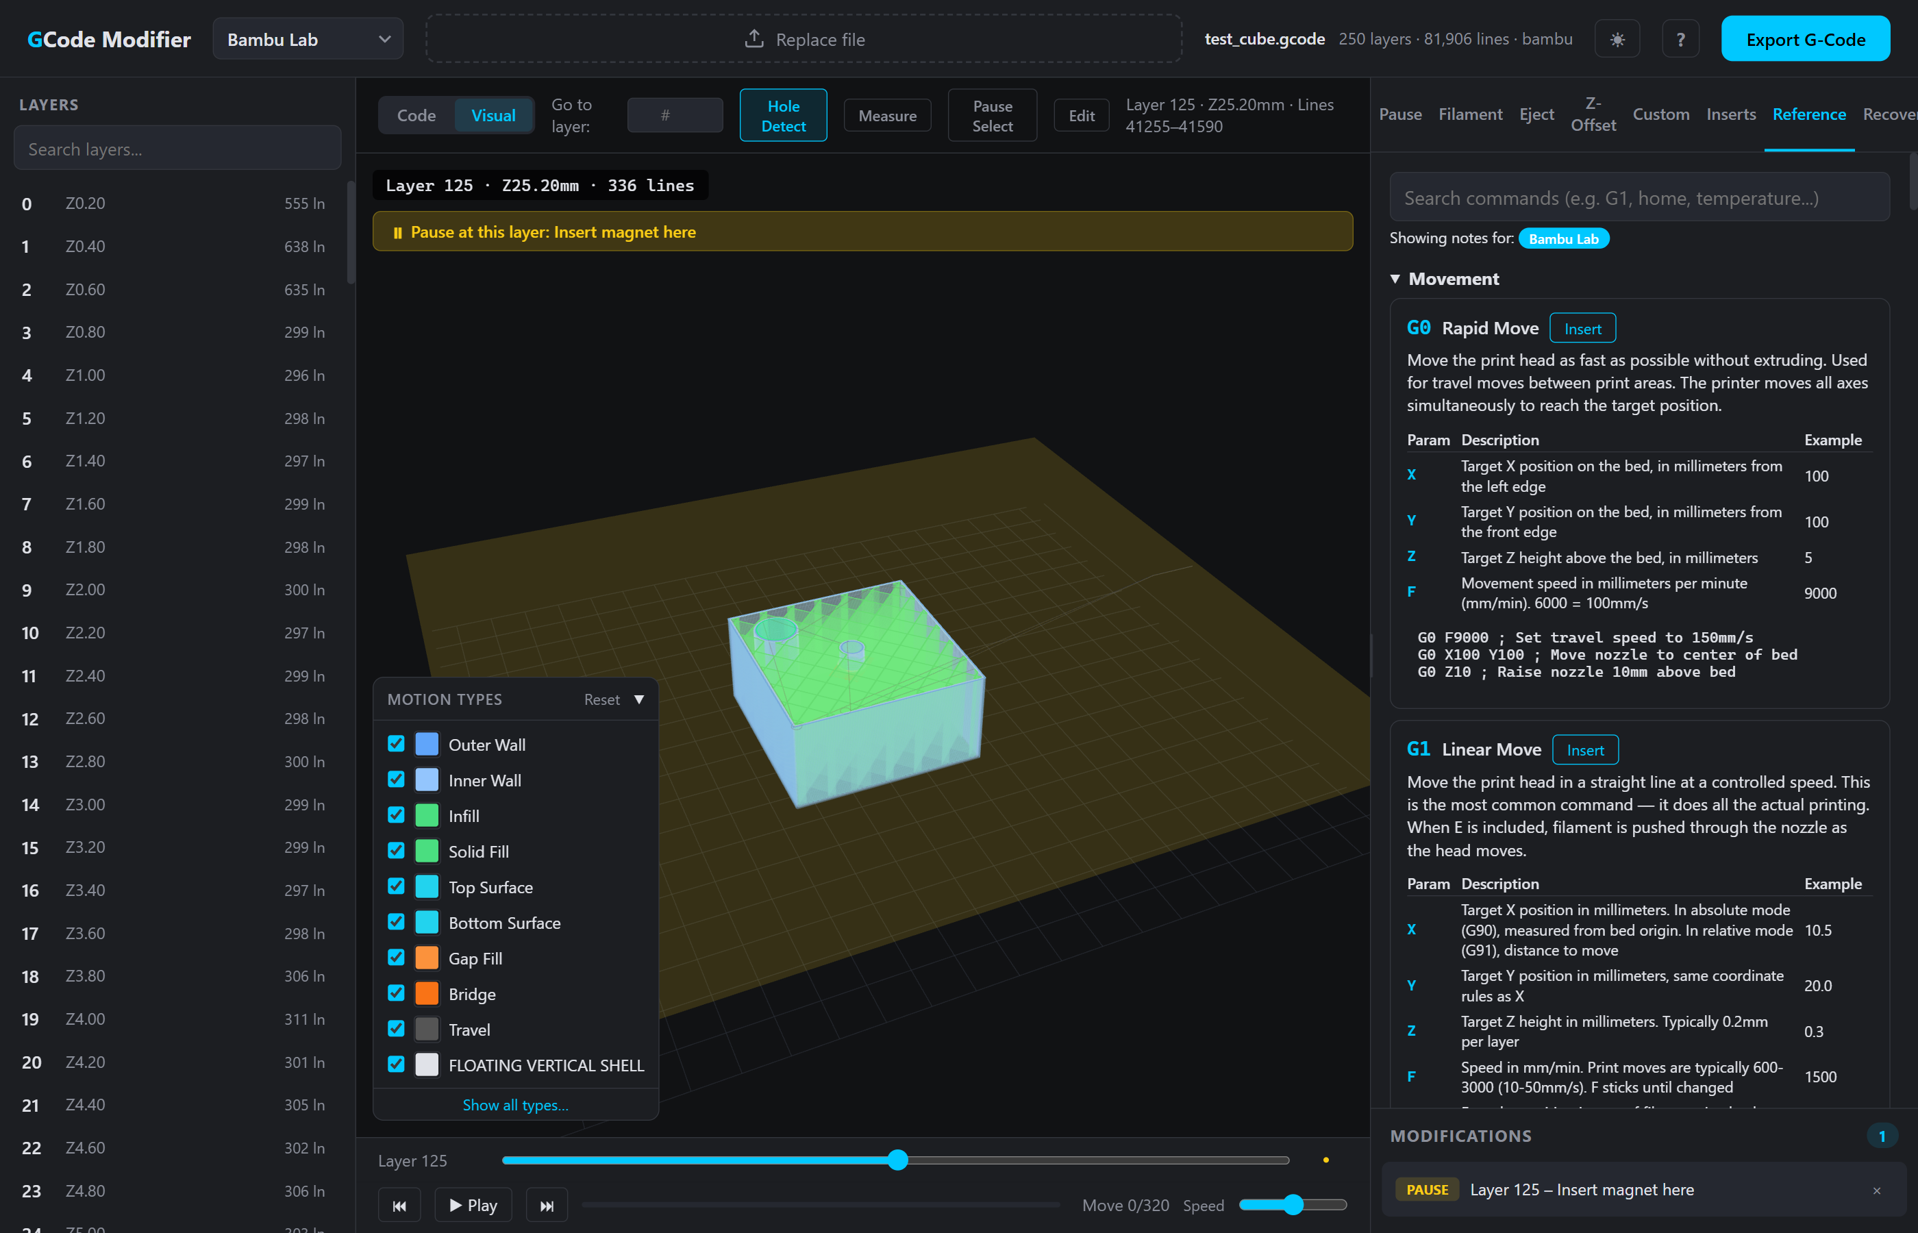The height and width of the screenshot is (1233, 1918).
Task: Click the Bridge orange color swatch
Action: [x=427, y=994]
